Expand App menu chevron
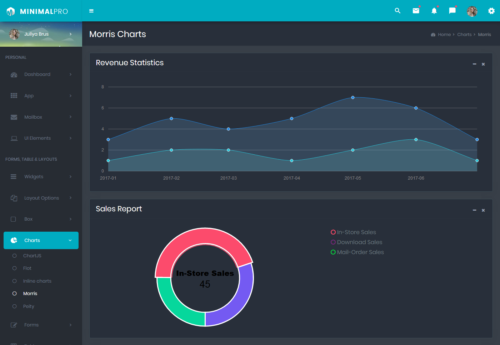Screen dimensions: 500x345 click(x=70, y=96)
